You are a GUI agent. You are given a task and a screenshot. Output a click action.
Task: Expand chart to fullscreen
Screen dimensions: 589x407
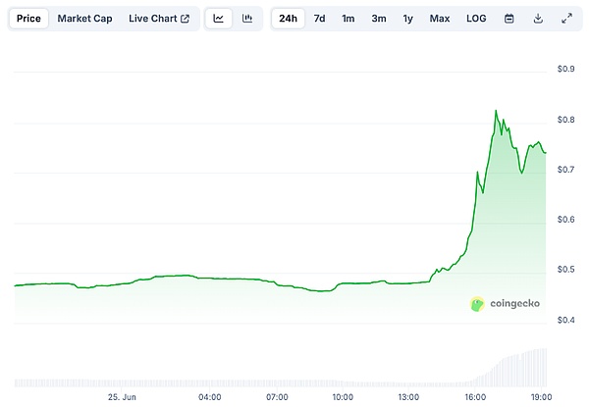(x=565, y=19)
